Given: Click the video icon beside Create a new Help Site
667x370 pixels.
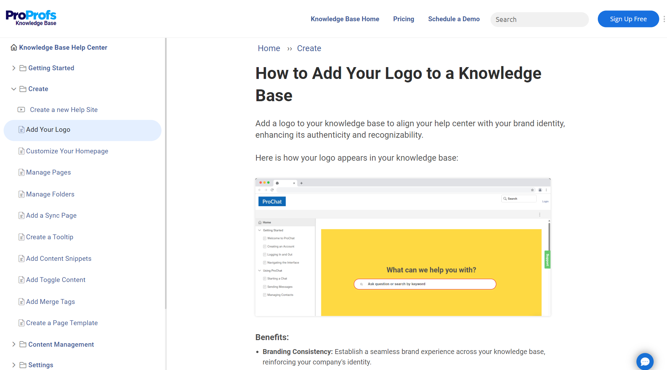Looking at the screenshot, I should [22, 110].
